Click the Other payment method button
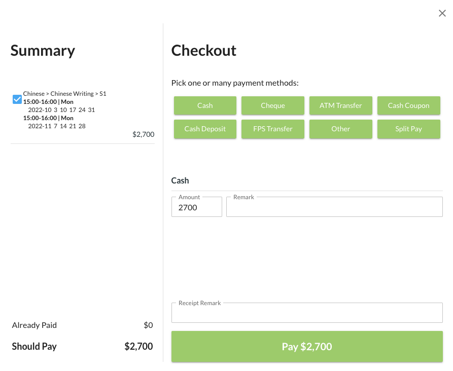 tap(340, 129)
